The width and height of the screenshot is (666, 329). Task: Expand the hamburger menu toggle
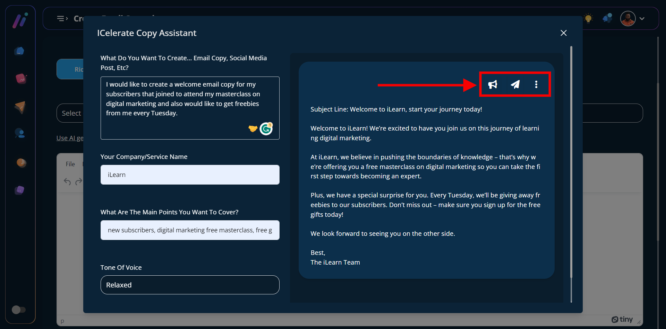pyautogui.click(x=62, y=18)
